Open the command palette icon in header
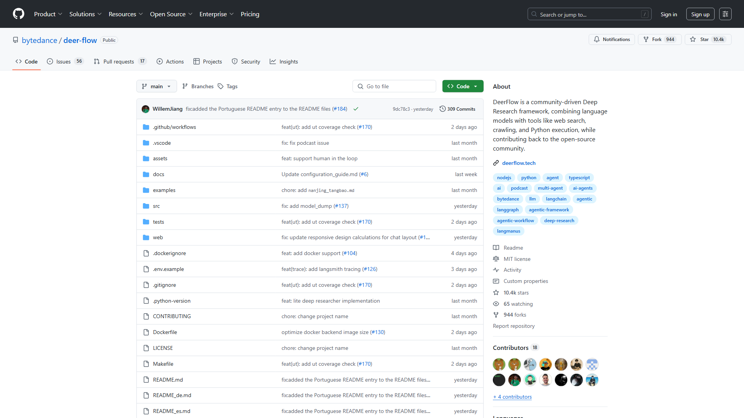 [x=725, y=14]
